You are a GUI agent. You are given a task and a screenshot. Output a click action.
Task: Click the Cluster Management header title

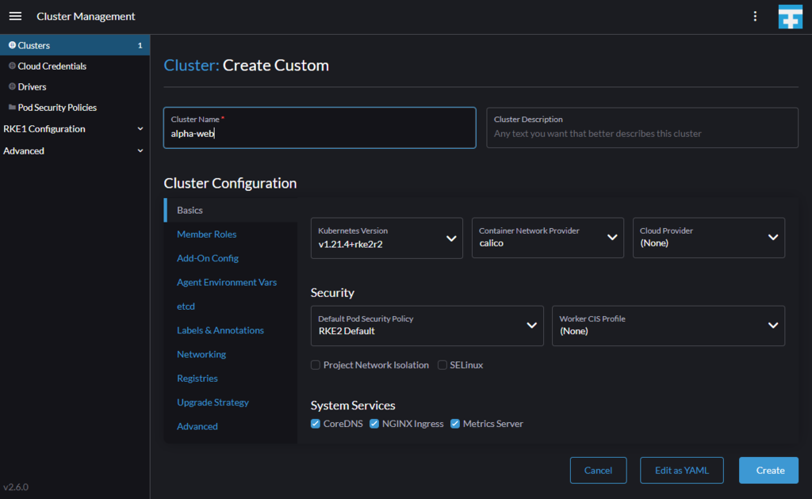tap(86, 17)
